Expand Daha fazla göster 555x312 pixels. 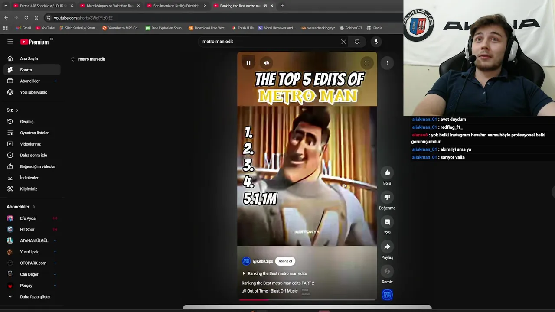tap(32, 297)
